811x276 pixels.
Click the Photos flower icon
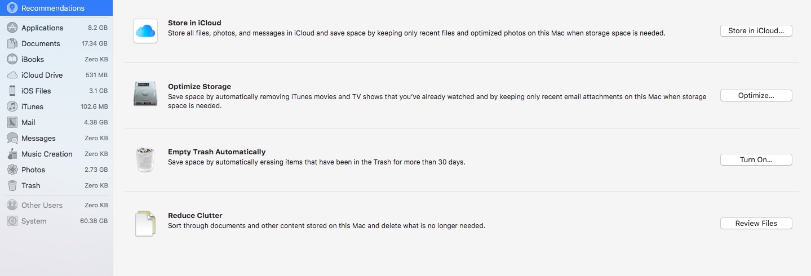12,170
